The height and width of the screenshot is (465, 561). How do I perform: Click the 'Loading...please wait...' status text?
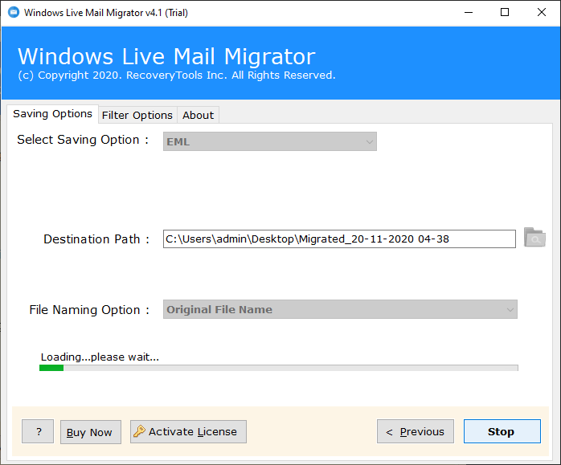[100, 357]
